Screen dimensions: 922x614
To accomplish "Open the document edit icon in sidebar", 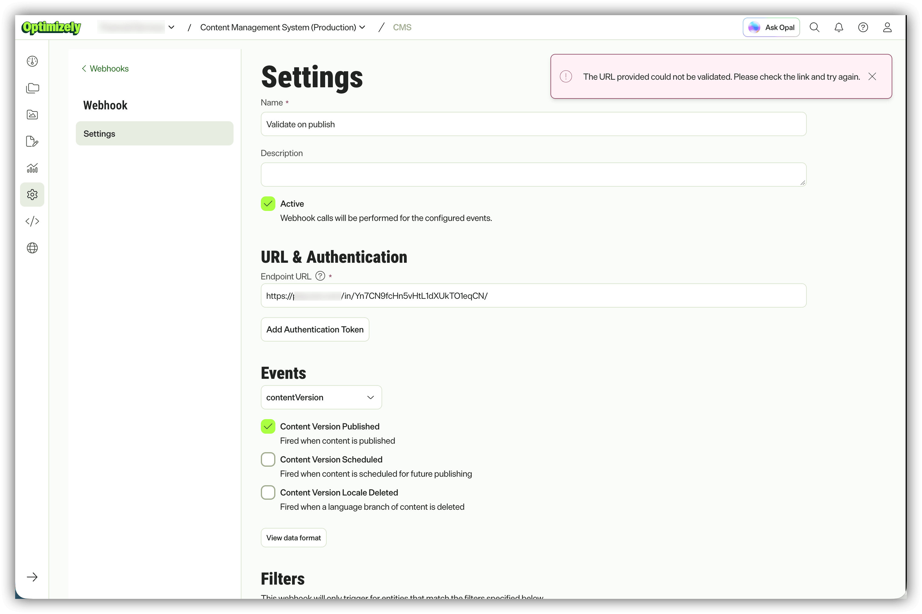I will (32, 141).
